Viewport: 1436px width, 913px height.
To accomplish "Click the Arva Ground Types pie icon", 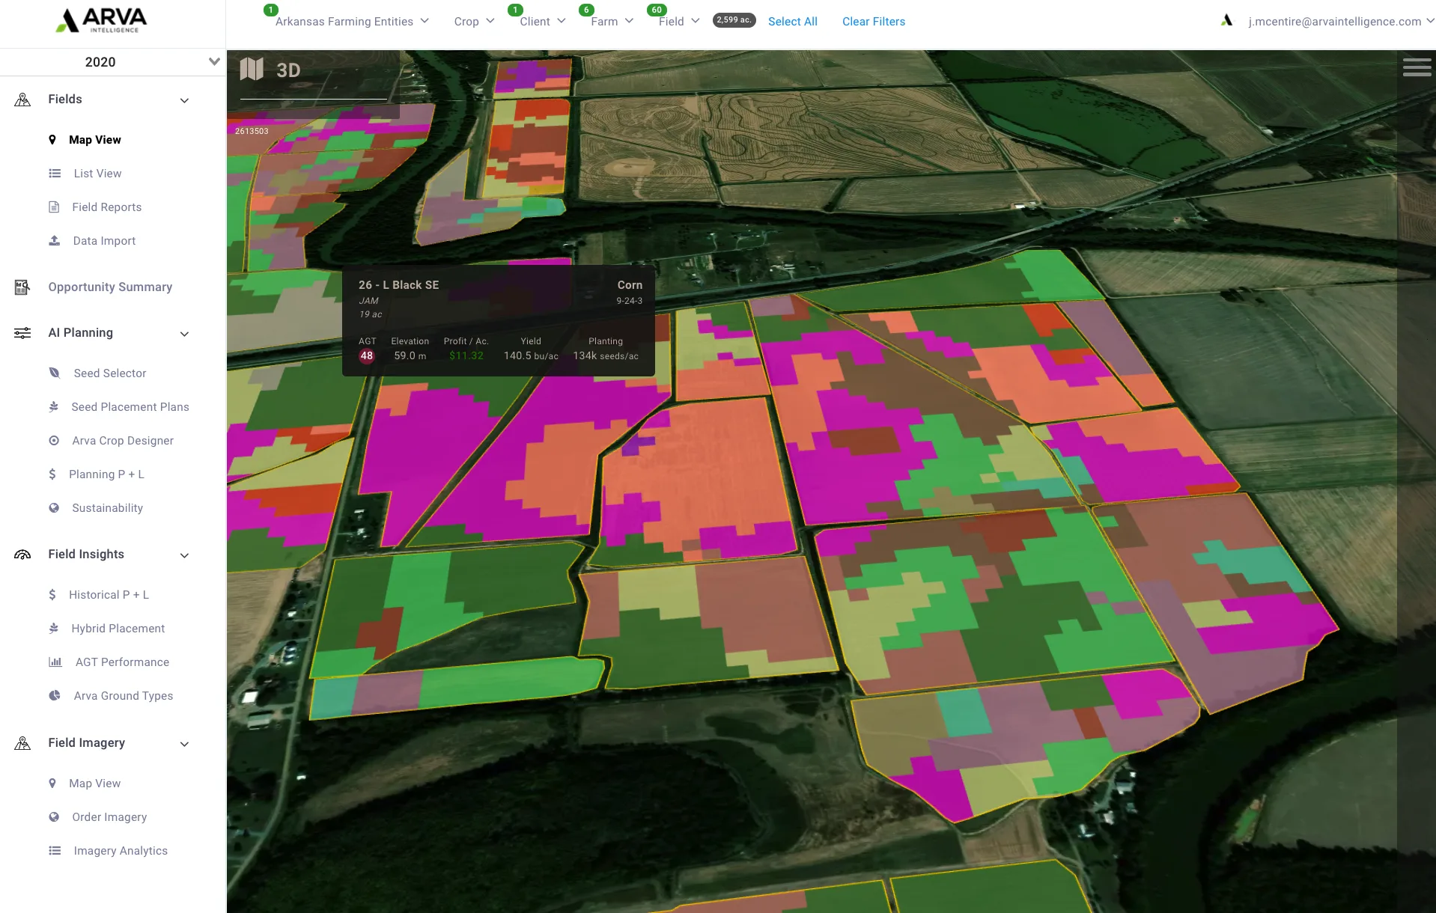I will pyautogui.click(x=55, y=696).
